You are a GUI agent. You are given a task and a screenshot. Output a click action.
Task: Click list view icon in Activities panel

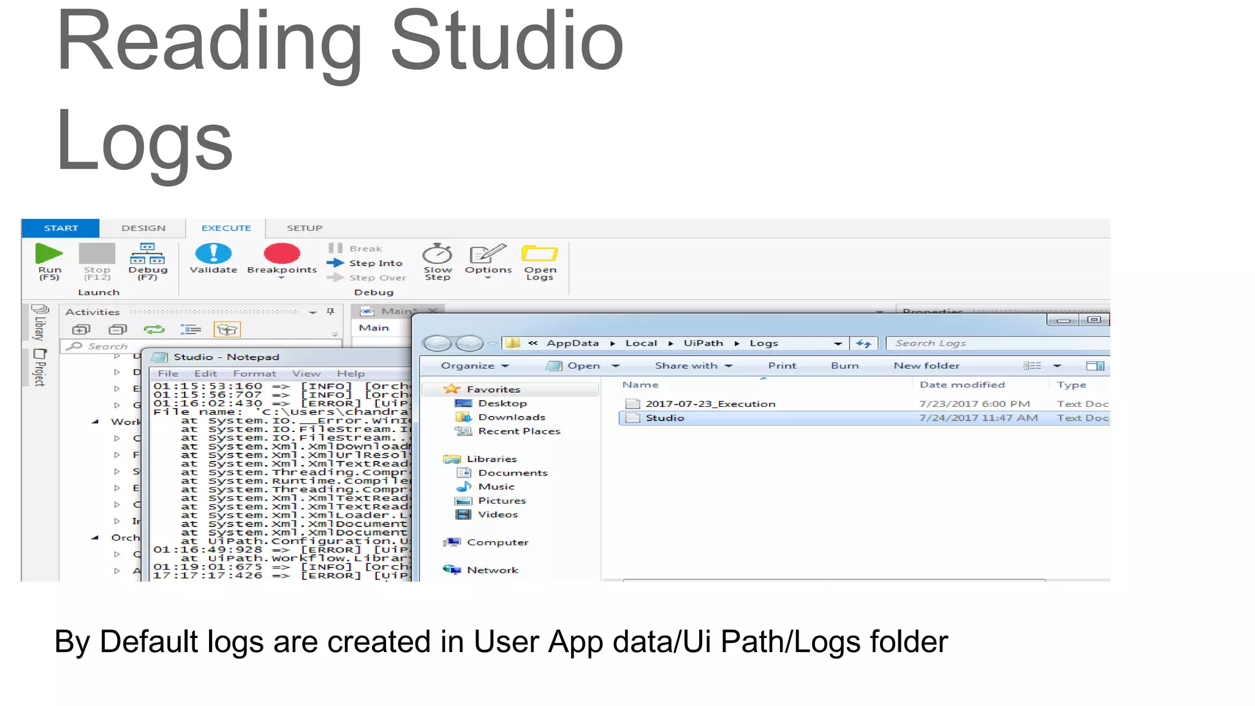click(191, 330)
